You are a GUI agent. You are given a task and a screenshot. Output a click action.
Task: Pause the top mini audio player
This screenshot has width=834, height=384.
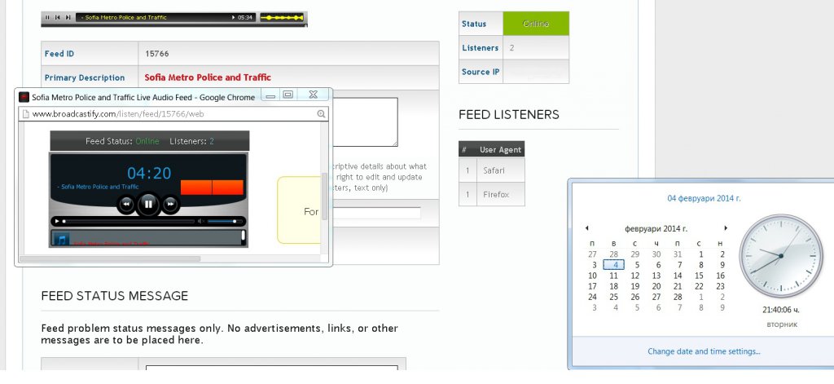[47, 18]
